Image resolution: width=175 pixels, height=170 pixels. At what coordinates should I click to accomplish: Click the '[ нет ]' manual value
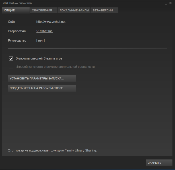tap(40, 40)
